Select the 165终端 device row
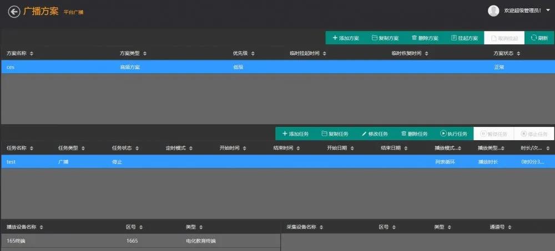The image size is (555, 251). 139,241
